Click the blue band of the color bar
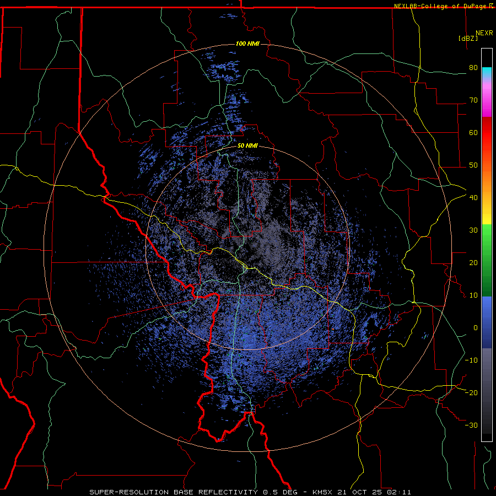The image size is (496, 496). point(487,322)
